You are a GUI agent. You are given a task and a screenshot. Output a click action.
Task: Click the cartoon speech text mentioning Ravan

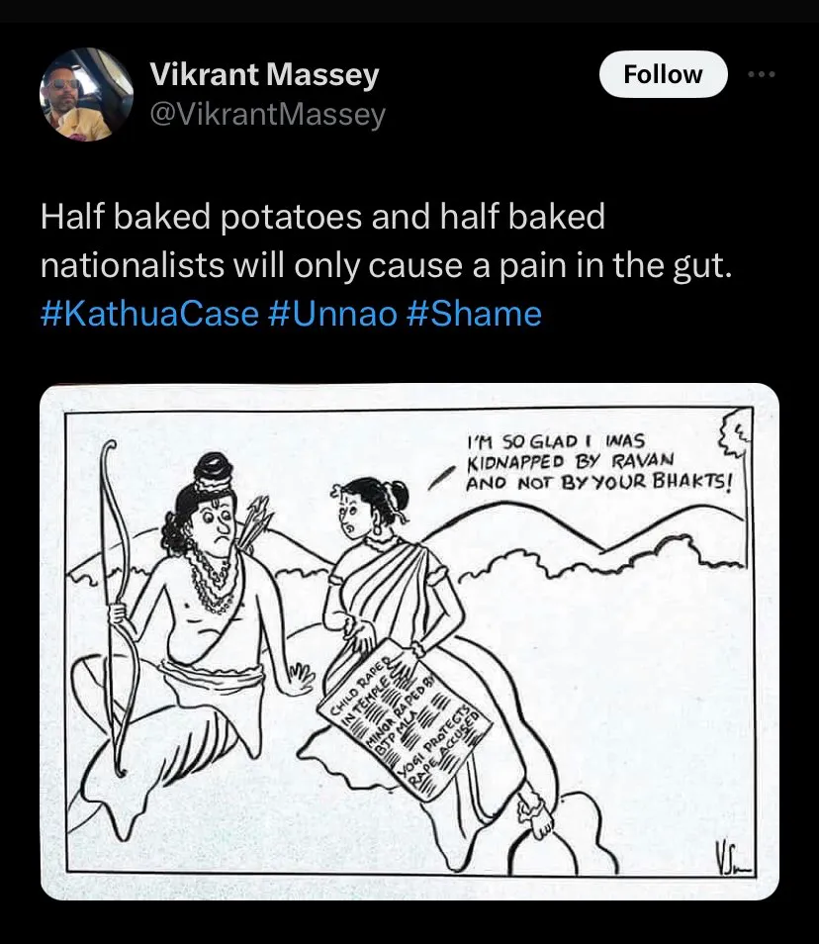[598, 462]
